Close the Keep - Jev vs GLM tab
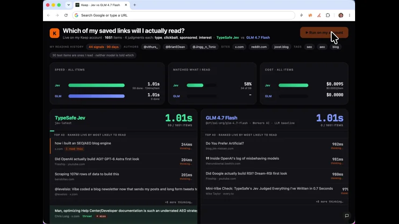Image resolution: width=399 pixels, height=224 pixels. tap(126, 5)
